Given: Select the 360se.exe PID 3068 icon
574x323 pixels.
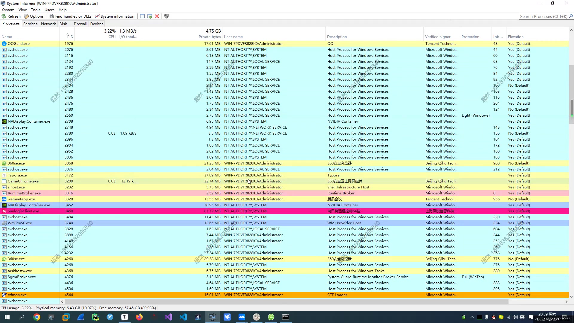Looking at the screenshot, I should coord(4,163).
